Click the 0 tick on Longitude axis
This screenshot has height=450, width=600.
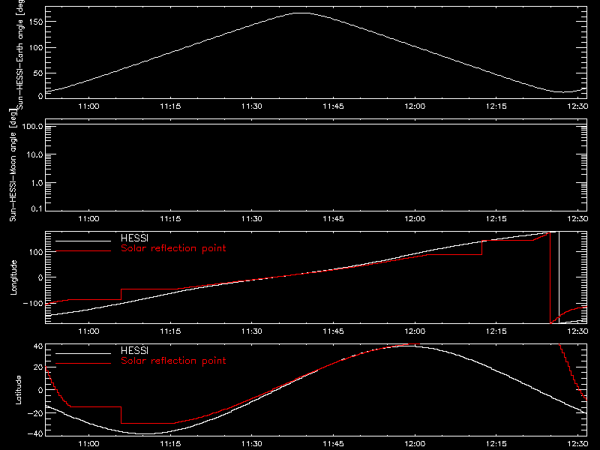pos(40,277)
